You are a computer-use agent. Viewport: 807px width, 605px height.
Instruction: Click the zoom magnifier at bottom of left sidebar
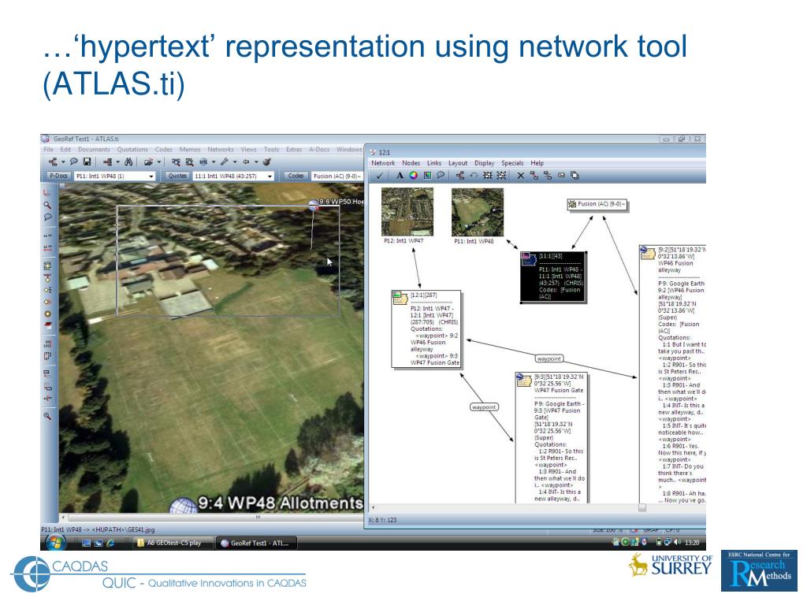[x=47, y=416]
